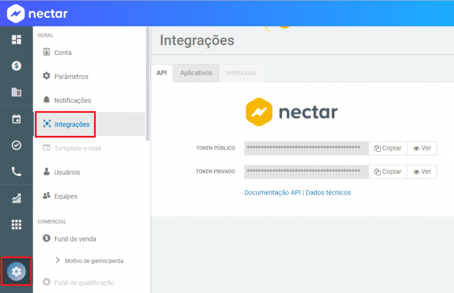
Task: Open the apps grid icon in sidebar
Action: [17, 224]
